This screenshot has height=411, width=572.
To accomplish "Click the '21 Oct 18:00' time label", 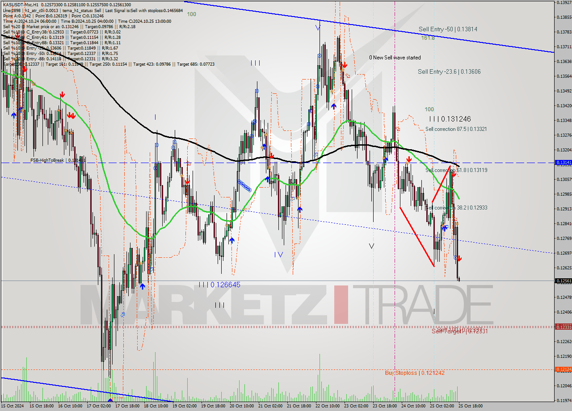I will pyautogui.click(x=299, y=406).
